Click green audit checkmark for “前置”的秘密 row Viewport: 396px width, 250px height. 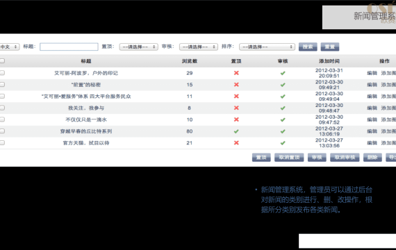pyautogui.click(x=283, y=85)
